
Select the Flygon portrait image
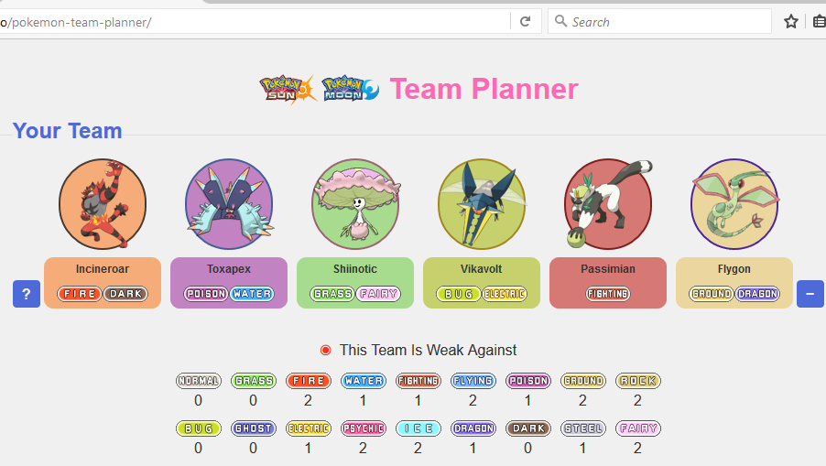click(734, 204)
